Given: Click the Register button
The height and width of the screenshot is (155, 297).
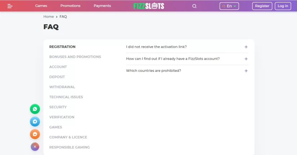Looking at the screenshot, I should pyautogui.click(x=262, y=6).
